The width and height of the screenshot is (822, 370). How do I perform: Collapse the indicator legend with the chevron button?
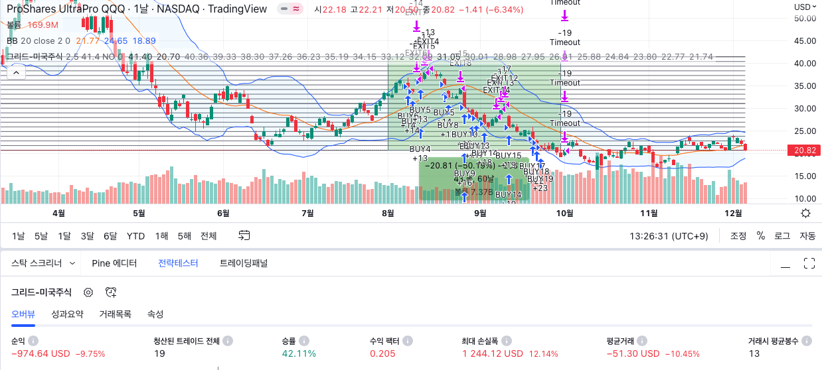click(17, 72)
